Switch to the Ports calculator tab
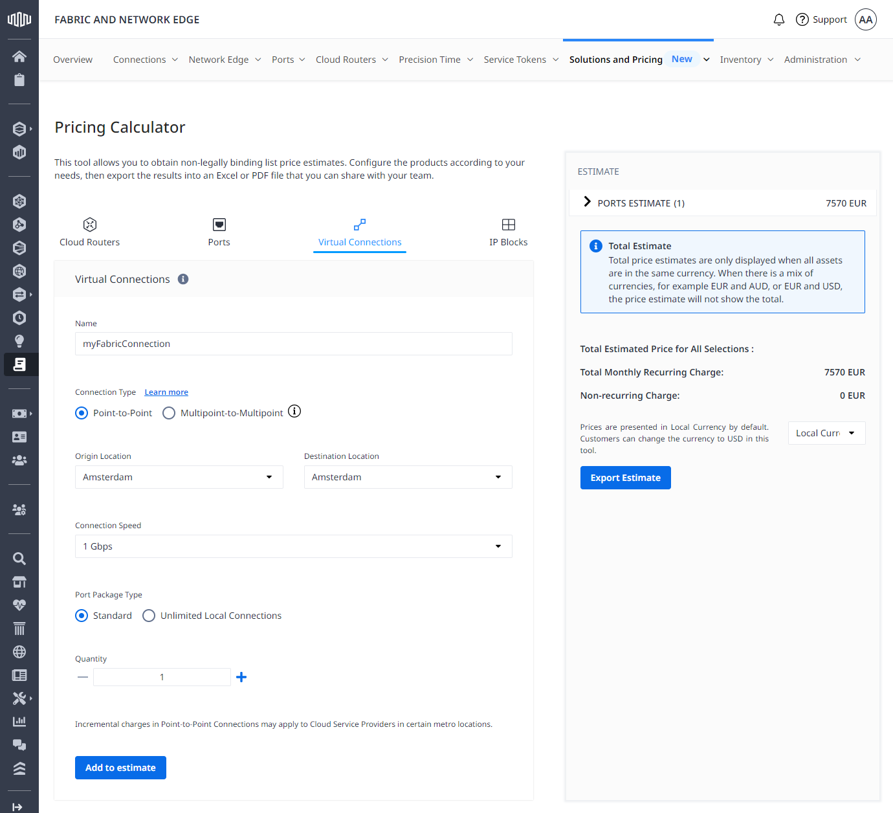Viewport: 893px width, 813px height. (x=219, y=233)
